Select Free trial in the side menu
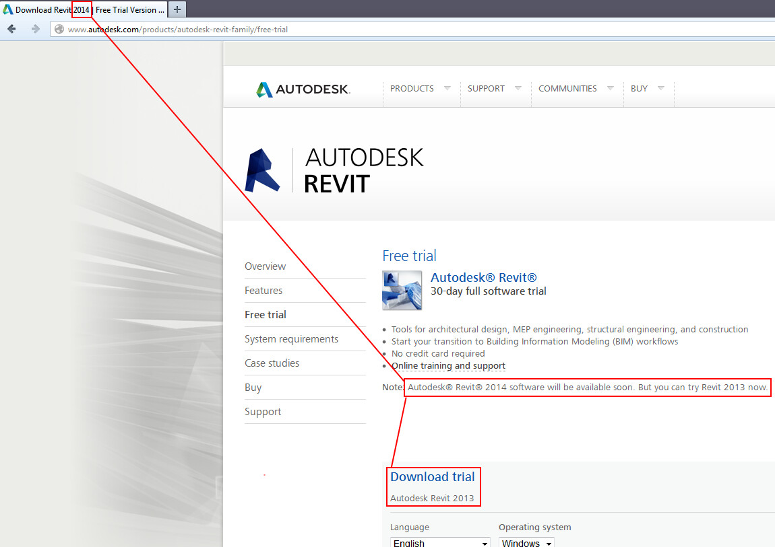Viewport: 775px width, 547px height. (266, 315)
